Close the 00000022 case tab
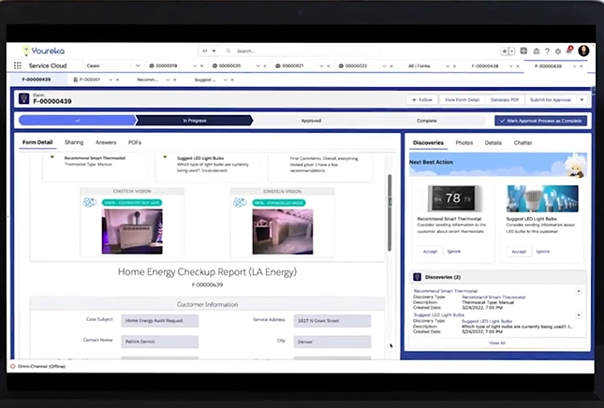This screenshot has width=604, height=408. pyautogui.click(x=391, y=66)
